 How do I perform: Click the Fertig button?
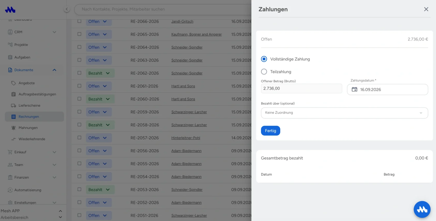tap(270, 131)
